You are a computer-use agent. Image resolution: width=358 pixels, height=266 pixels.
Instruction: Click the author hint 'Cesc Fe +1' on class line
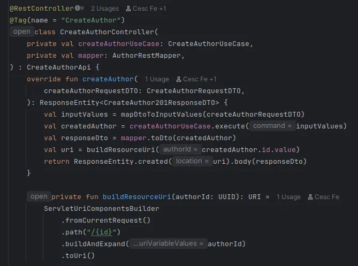tap(149, 9)
